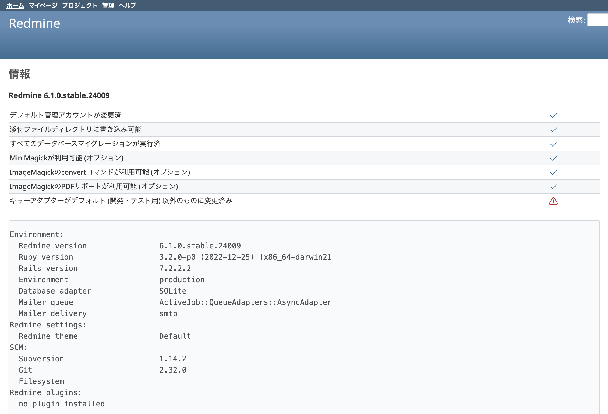Screen dimensions: 608x414
Task: Click the 情報 page heading
Action: point(19,74)
